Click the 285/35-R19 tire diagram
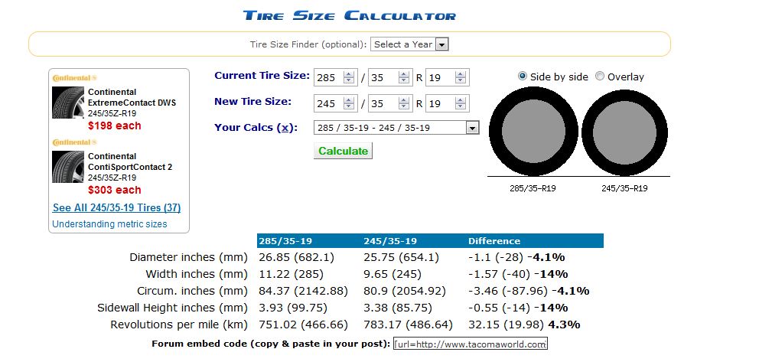759x362 pixels. point(533,132)
